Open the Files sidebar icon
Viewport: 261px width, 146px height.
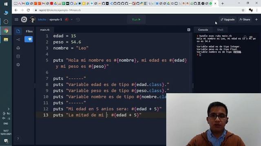[x=18, y=31]
